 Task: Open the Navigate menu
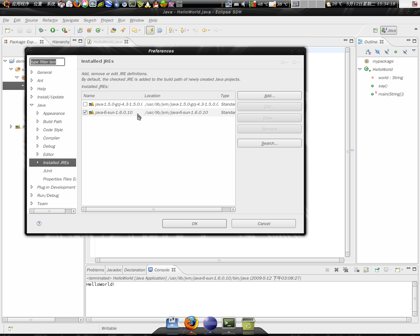pos(71,20)
